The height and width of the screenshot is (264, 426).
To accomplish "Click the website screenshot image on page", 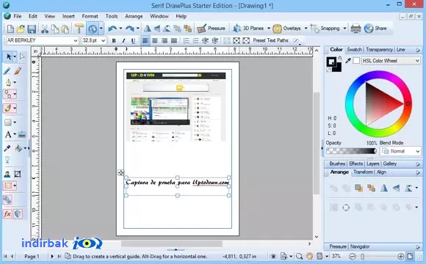I will [176, 106].
